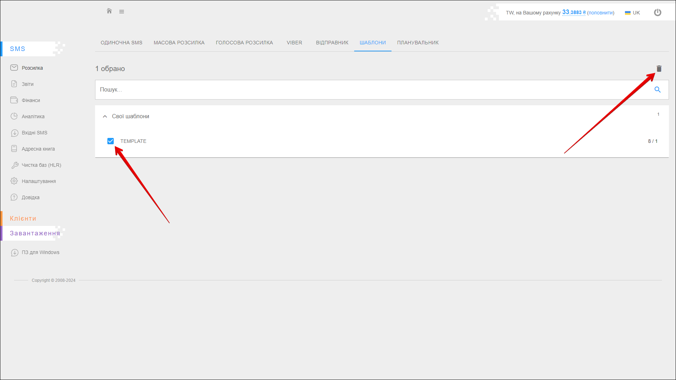Click the search magnifier icon
The width and height of the screenshot is (676, 380).
click(x=657, y=90)
